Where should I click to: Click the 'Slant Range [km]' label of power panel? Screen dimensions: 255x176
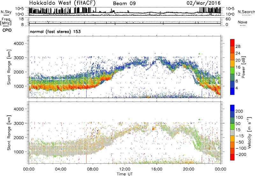pos(9,67)
